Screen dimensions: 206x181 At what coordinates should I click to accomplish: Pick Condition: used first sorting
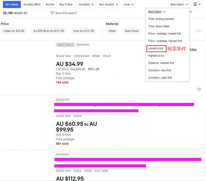pyautogui.click(x=160, y=78)
